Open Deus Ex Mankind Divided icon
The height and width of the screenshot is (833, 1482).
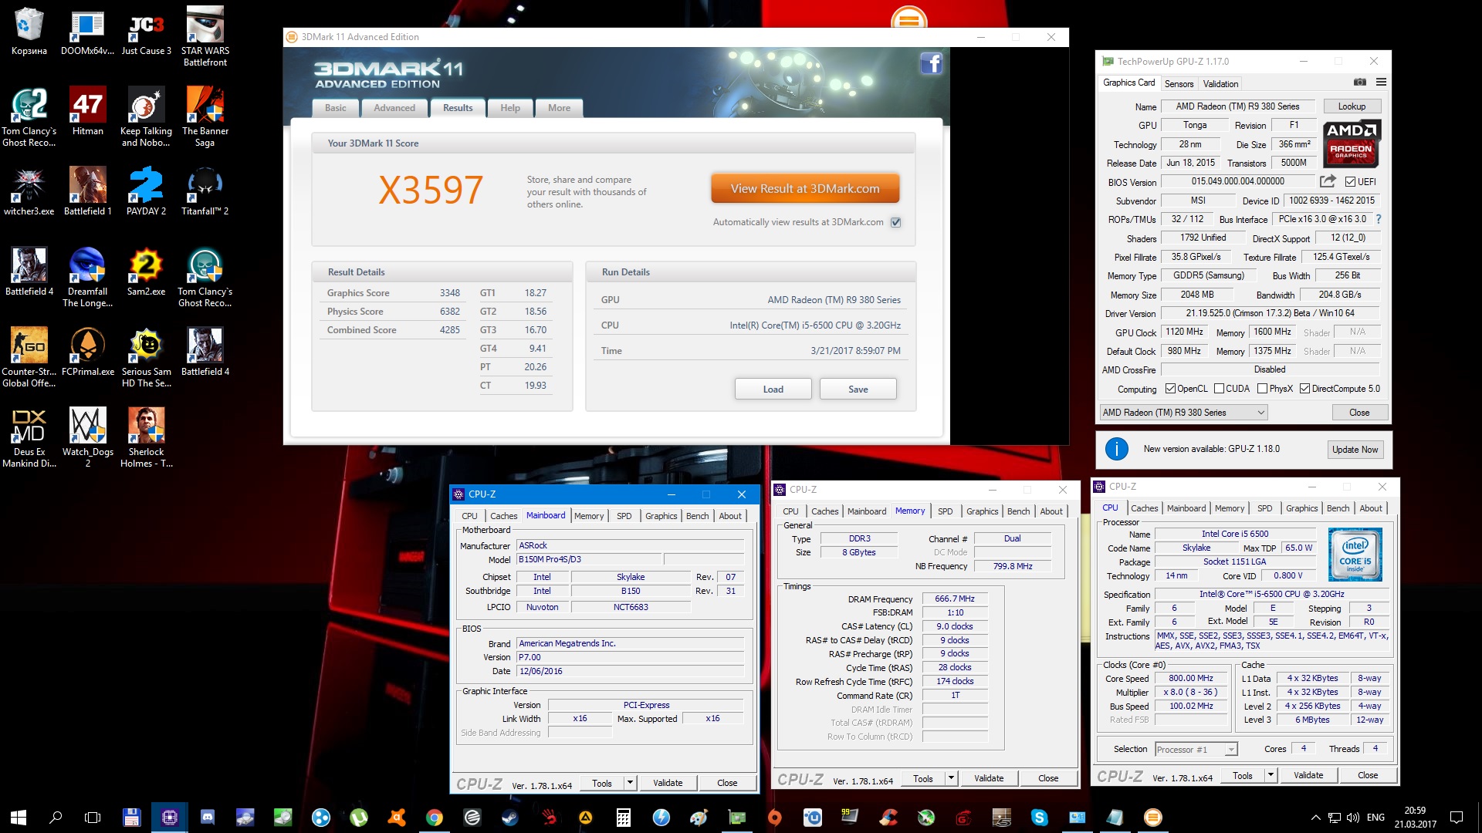[x=29, y=437]
